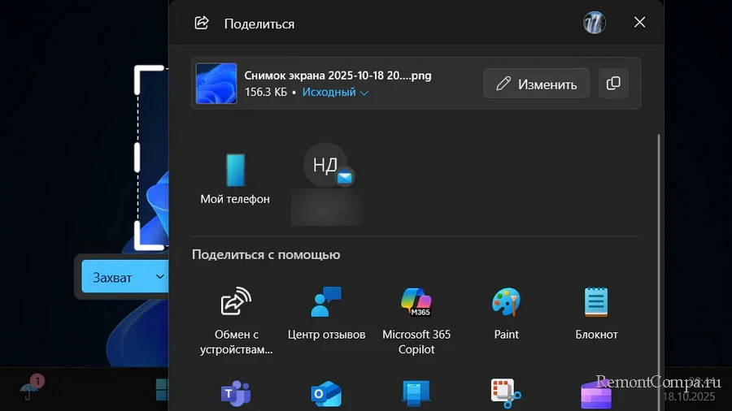Viewport: 732px width, 411px height.
Task: Click Изменить to edit the screenshot
Action: click(537, 84)
